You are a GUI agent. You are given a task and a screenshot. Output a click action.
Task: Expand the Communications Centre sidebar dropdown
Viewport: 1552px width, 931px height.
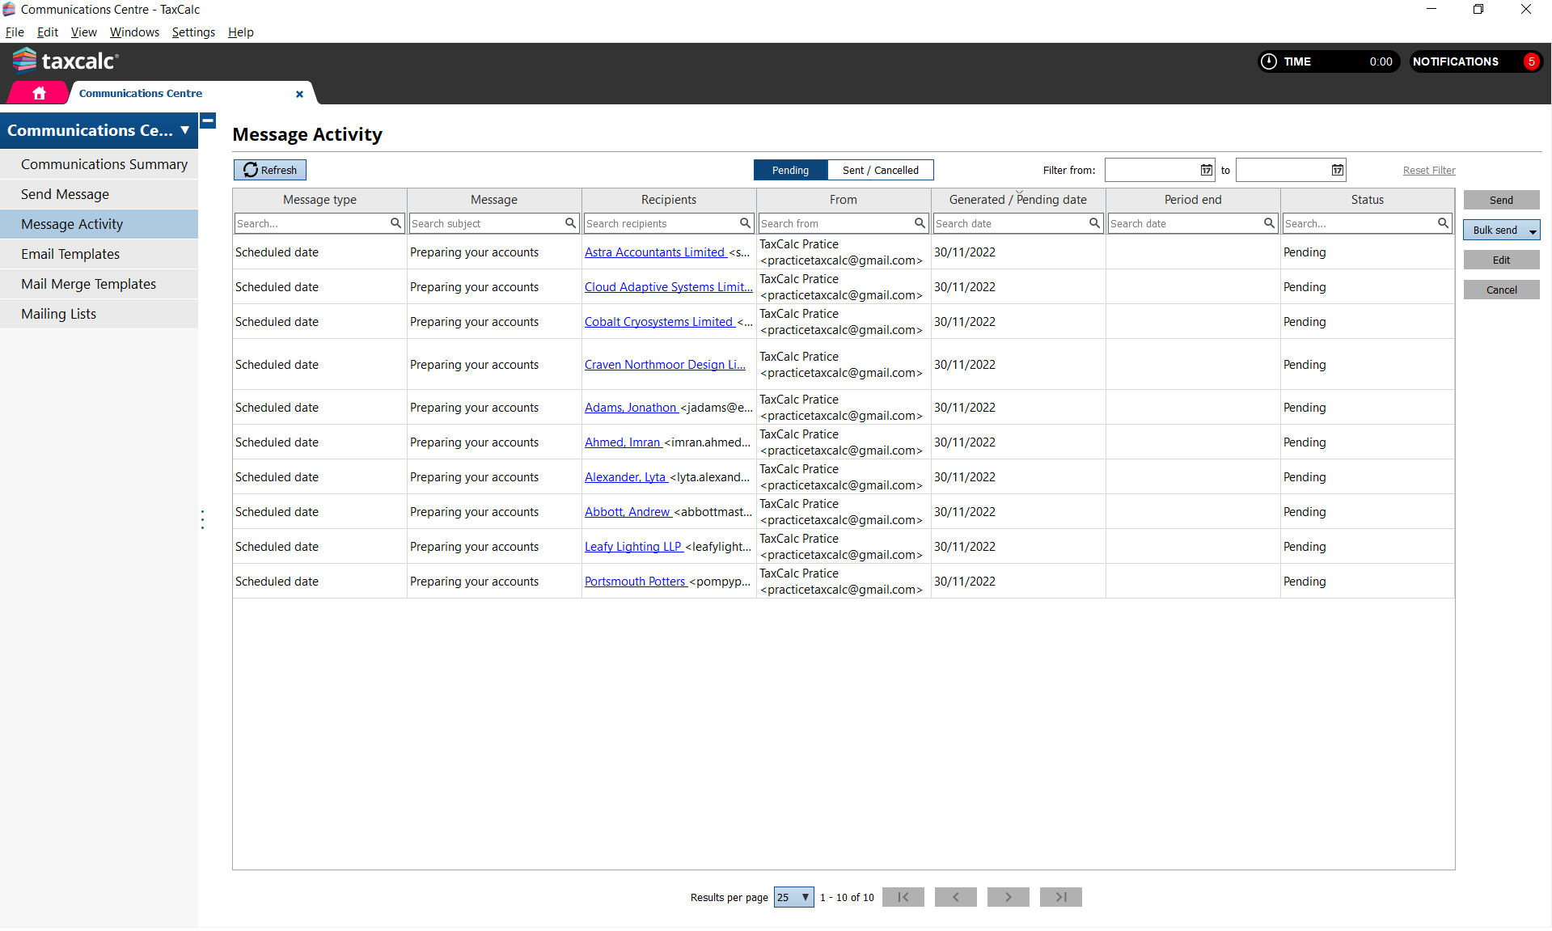[184, 130]
